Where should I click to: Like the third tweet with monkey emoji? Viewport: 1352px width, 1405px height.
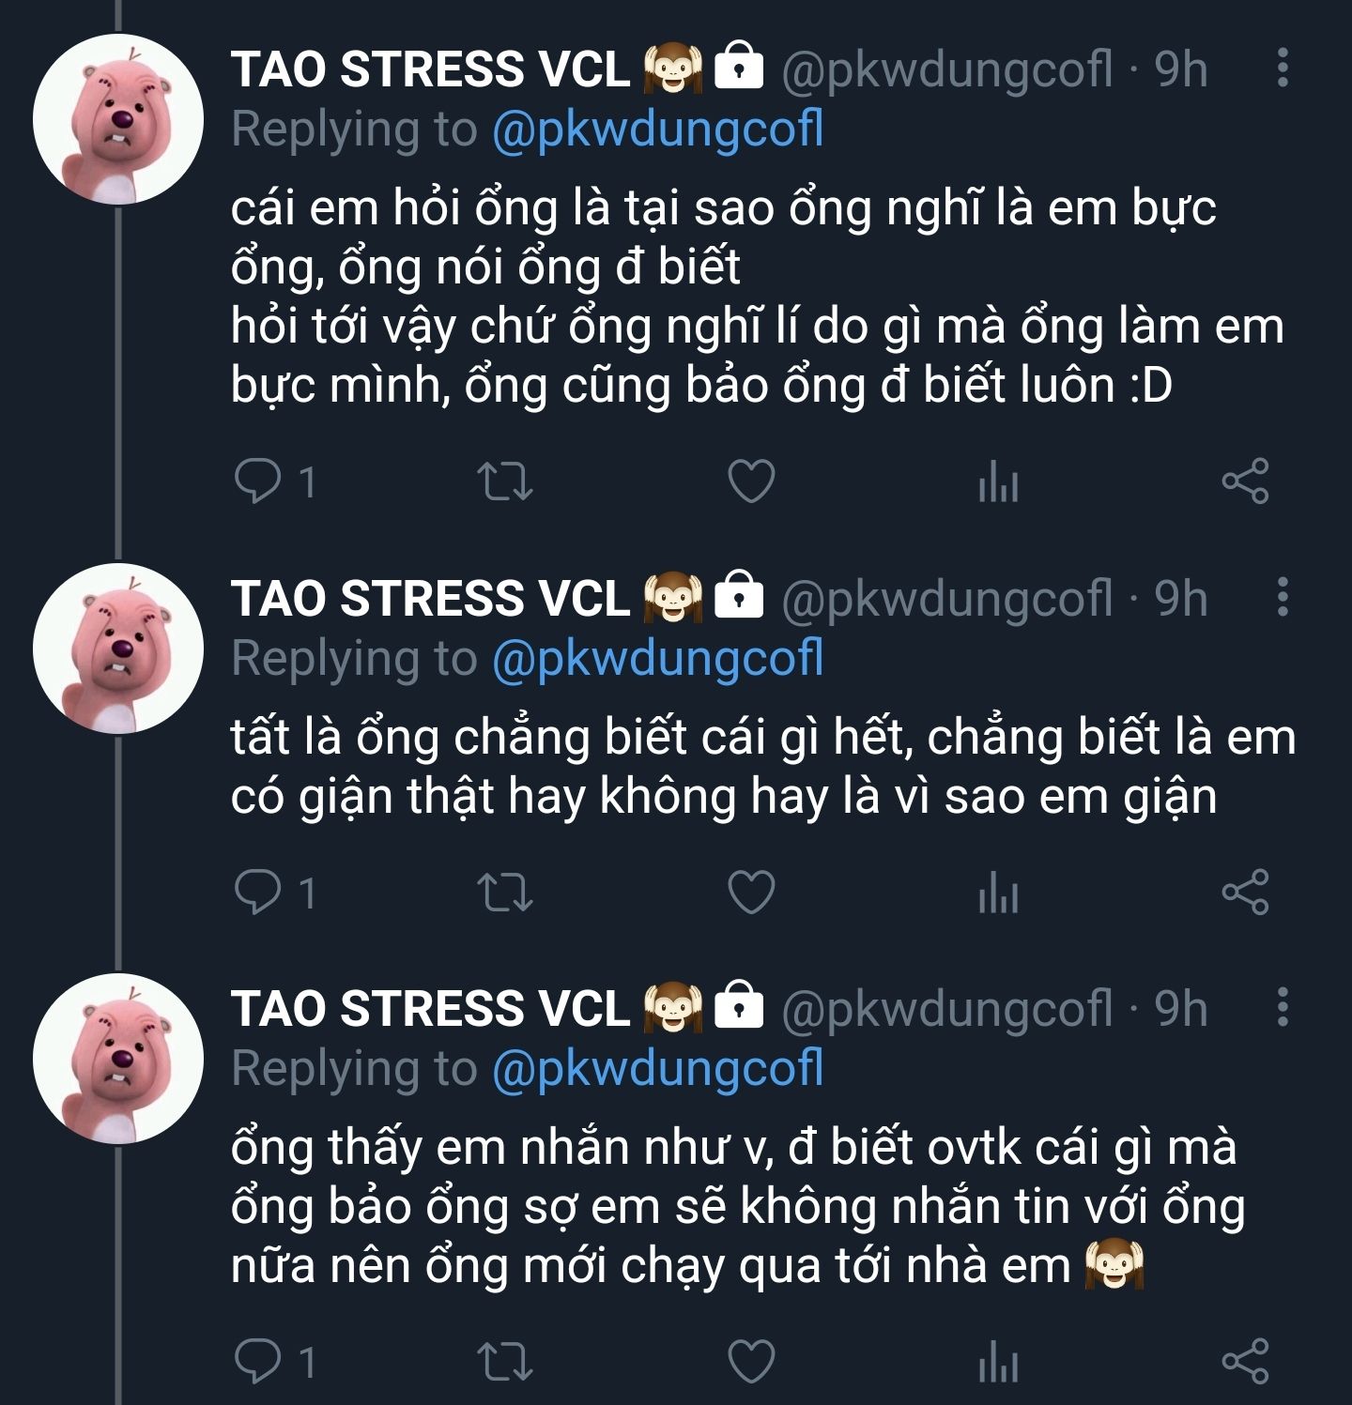[752, 1361]
